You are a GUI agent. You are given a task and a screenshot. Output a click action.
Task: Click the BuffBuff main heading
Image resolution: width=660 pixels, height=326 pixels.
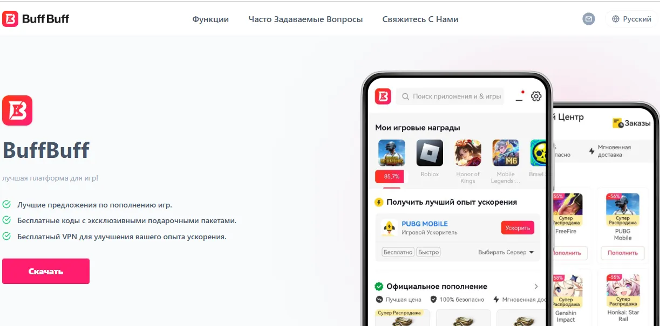[x=46, y=150]
